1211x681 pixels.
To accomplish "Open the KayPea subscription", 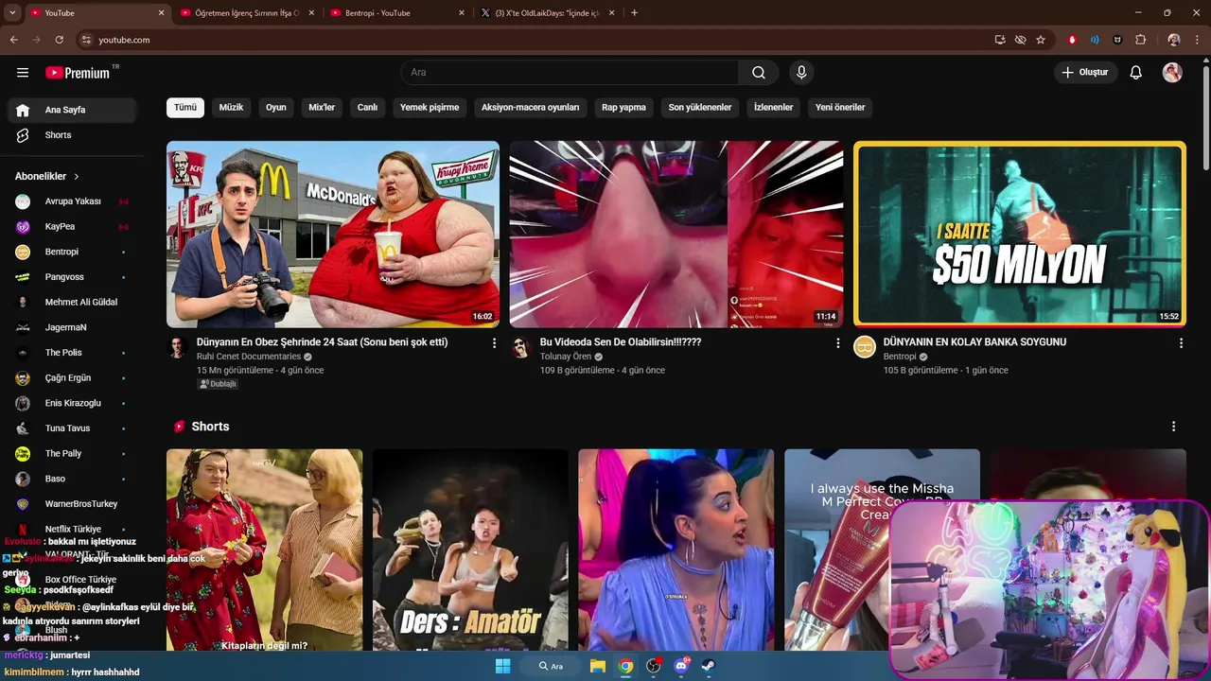I will pyautogui.click(x=72, y=227).
